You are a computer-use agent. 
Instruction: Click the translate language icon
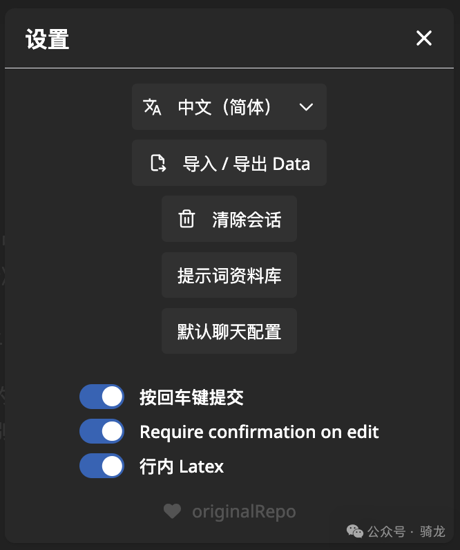[x=152, y=107]
